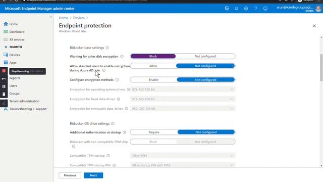
Task: Open the help question mark icon
Action: click(x=256, y=9)
